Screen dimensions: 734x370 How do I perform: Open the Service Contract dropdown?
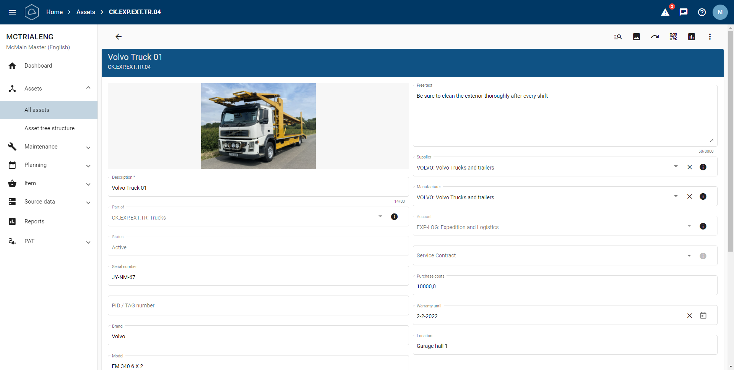pyautogui.click(x=689, y=256)
